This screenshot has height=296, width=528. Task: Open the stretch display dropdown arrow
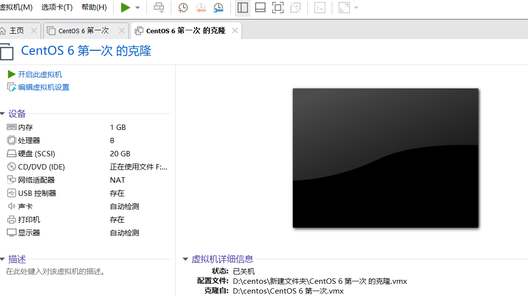point(356,8)
